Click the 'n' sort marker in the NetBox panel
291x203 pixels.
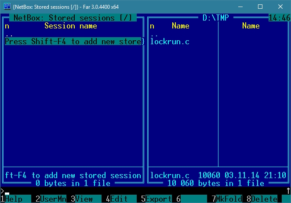click(x=7, y=26)
